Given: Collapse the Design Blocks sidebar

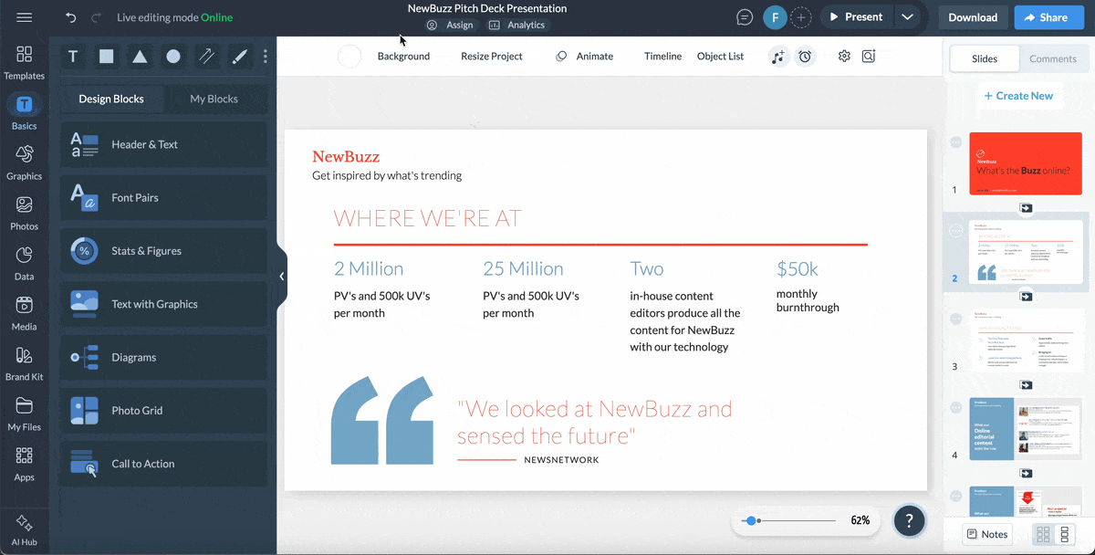Looking at the screenshot, I should tap(281, 276).
